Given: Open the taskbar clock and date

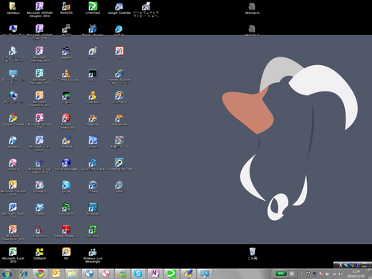Looking at the screenshot, I should tap(356, 274).
